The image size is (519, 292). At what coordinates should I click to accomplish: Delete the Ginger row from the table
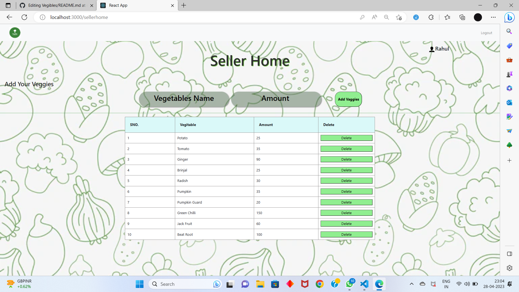[x=346, y=159]
